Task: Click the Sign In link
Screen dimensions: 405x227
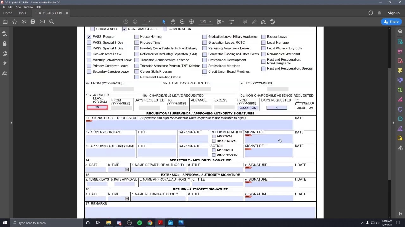Action: point(394,13)
